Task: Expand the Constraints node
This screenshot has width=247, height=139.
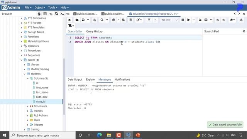Action: point(27,107)
